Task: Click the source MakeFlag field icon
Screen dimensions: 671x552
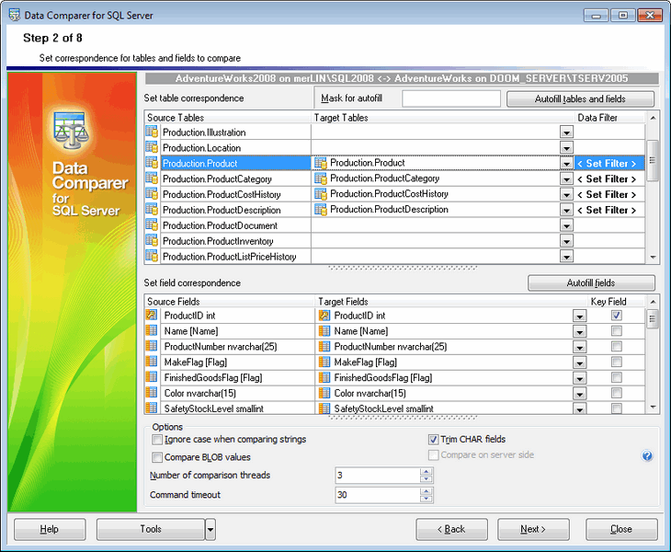Action: pyautogui.click(x=152, y=362)
